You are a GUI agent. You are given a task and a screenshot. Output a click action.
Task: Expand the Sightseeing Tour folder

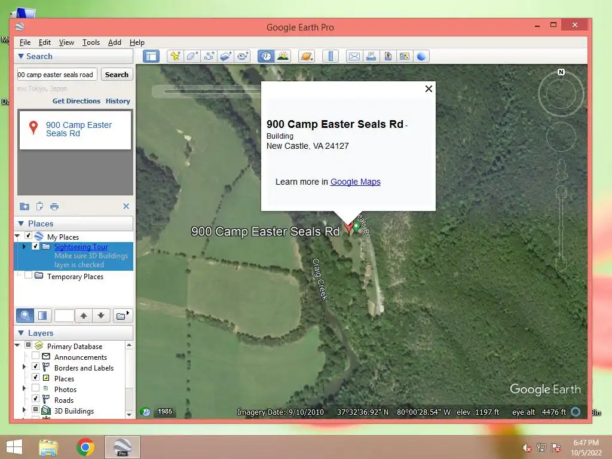click(x=24, y=247)
